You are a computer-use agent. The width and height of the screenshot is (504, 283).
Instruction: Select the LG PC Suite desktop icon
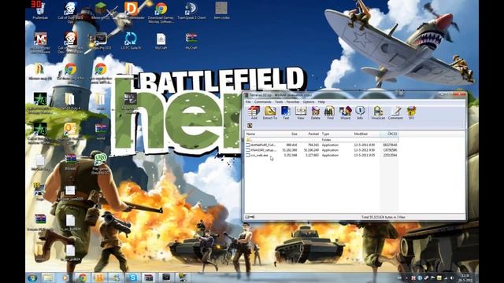click(131, 41)
